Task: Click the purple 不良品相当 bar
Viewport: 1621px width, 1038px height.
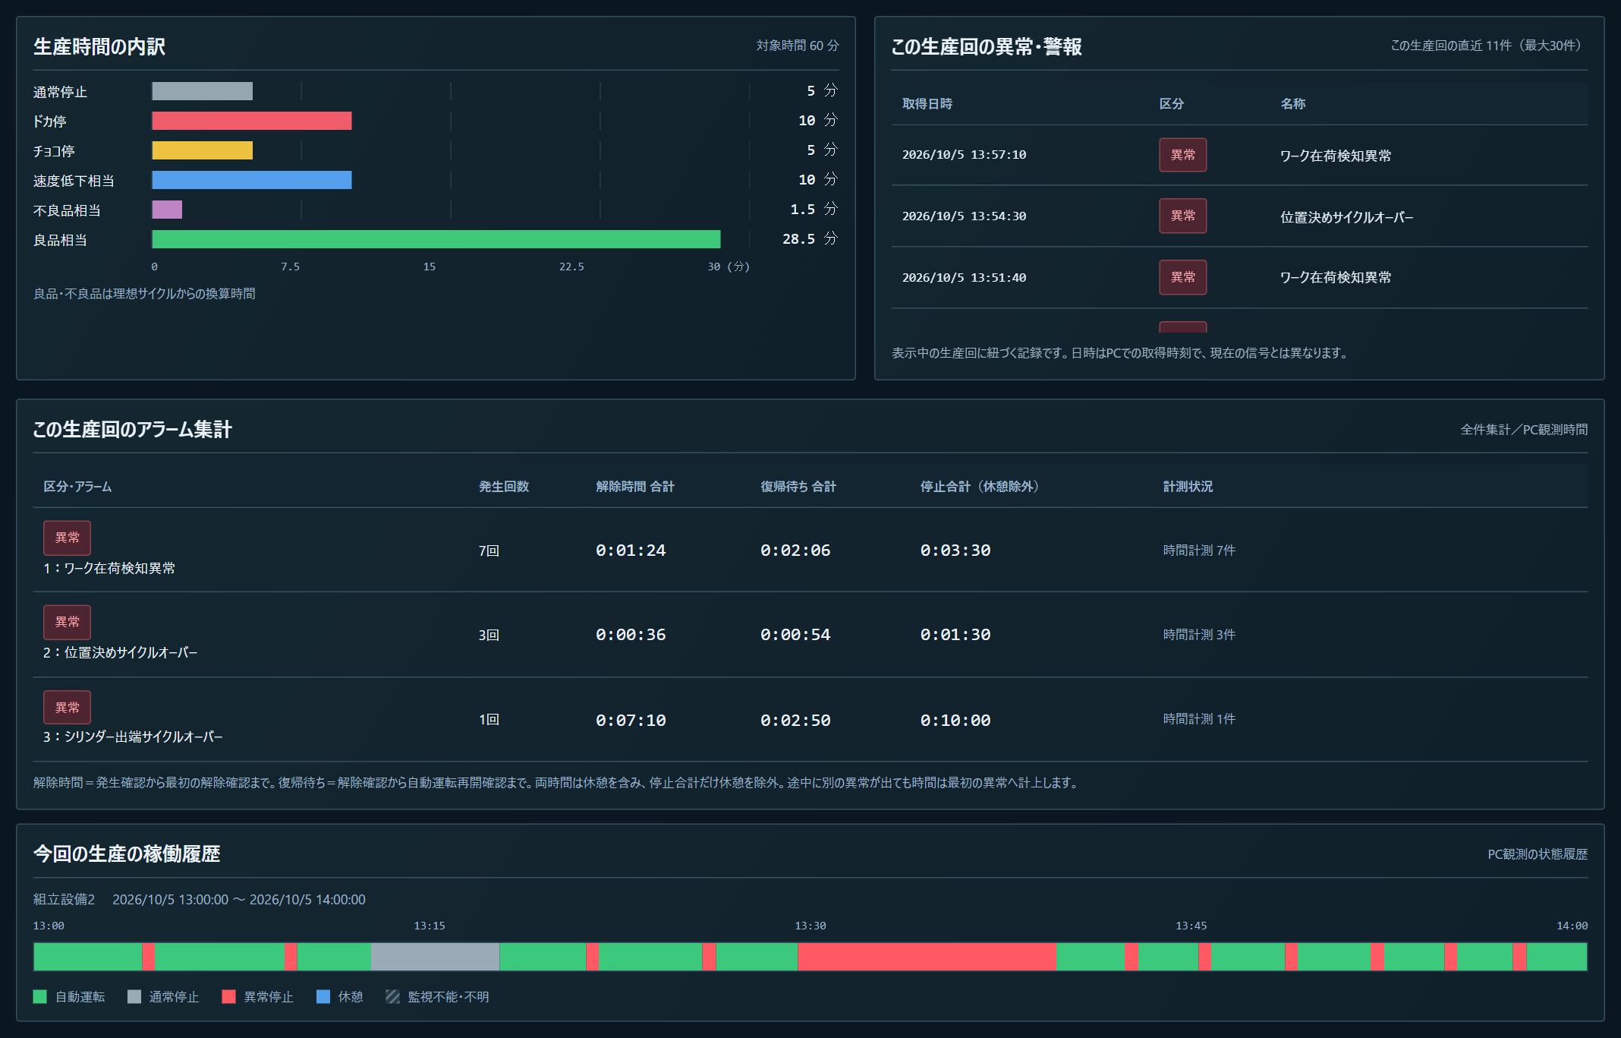Action: pyautogui.click(x=167, y=210)
